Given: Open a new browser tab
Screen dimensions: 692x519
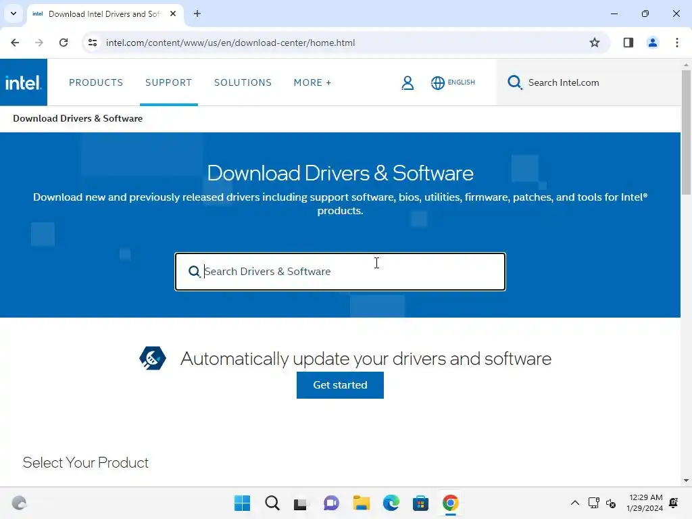Looking at the screenshot, I should click(x=197, y=14).
